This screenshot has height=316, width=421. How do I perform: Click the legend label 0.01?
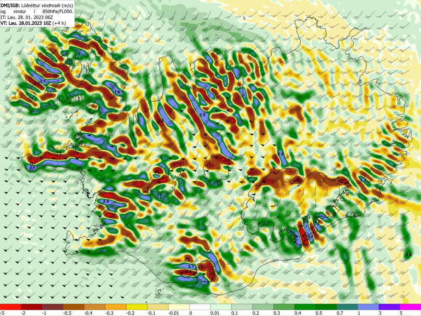click(215, 313)
